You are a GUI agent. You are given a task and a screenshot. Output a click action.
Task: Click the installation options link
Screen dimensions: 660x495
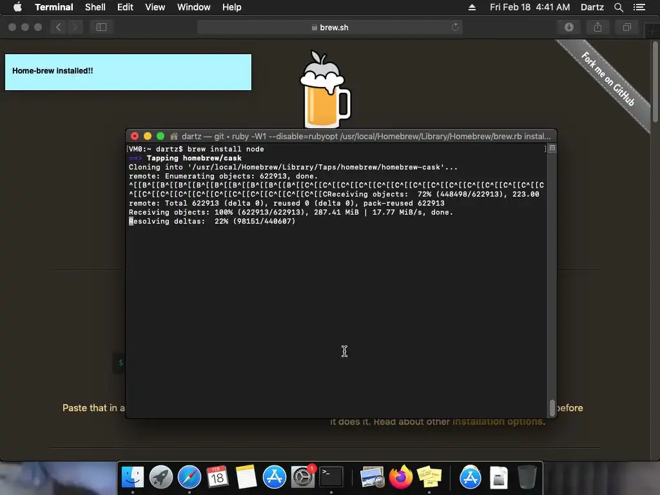click(x=498, y=422)
